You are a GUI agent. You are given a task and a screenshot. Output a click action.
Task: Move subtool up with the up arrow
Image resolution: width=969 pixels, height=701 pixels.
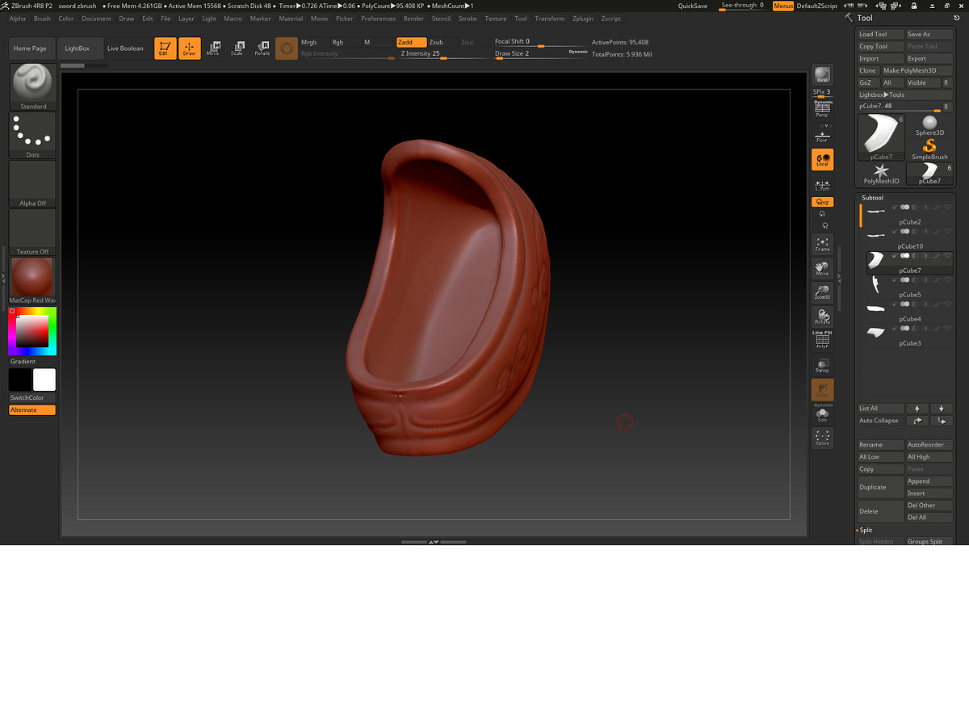[x=917, y=409]
